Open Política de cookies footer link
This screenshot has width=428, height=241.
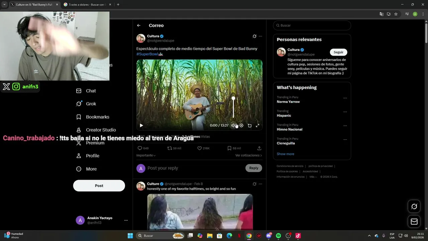(287, 171)
